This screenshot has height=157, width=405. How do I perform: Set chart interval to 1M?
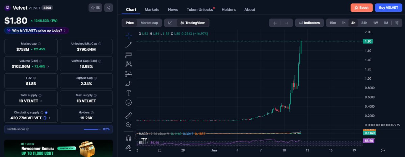click(386, 23)
